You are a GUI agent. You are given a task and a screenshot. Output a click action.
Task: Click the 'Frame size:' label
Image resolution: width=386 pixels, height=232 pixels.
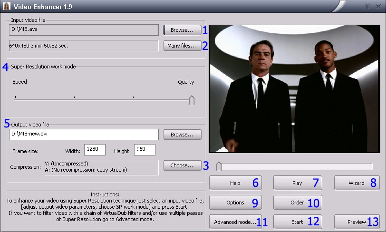(x=25, y=151)
